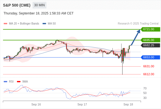161x109 pixels.
Task: Click the Sep 17 date axis label
Action: (82, 104)
